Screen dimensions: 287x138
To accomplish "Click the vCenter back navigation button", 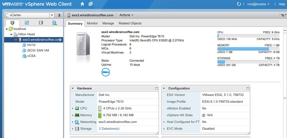I will click(x=27, y=15).
